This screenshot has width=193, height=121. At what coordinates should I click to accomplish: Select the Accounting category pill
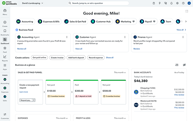(x=25, y=22)
